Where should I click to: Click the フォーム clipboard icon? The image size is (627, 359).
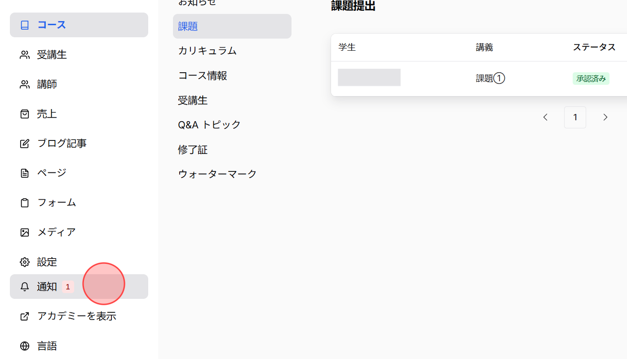tap(25, 202)
